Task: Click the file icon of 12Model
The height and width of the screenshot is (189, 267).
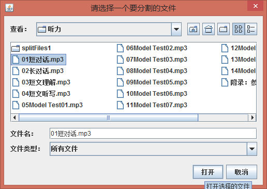Action: (x=225, y=48)
